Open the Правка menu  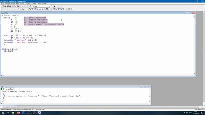point(7,4)
